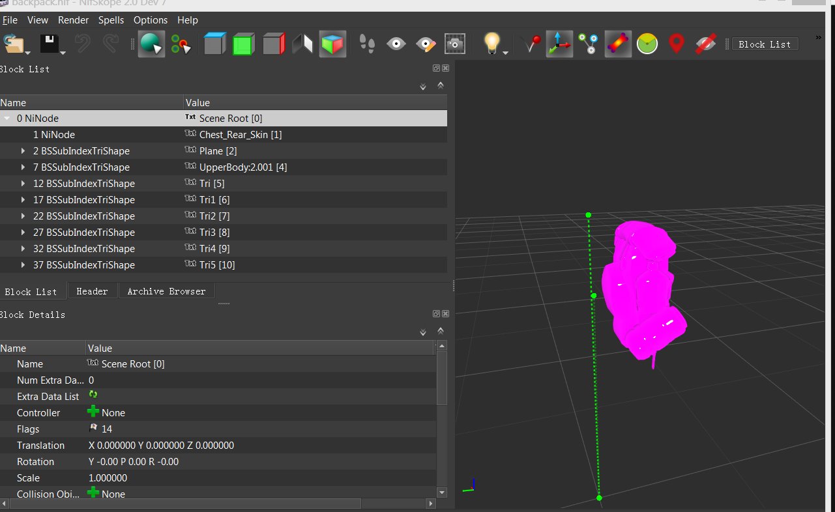Switch to the Archive Browser tab
Viewport: 835px width, 512px height.
point(166,291)
